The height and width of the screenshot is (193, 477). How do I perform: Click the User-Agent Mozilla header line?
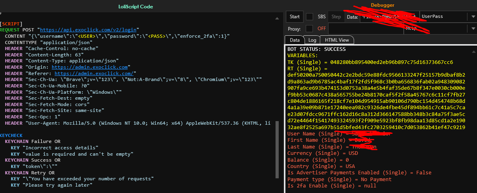click(137, 123)
